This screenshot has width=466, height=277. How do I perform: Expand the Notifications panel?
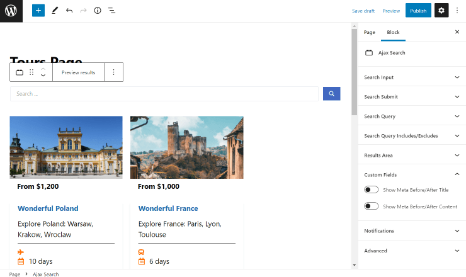(412, 230)
